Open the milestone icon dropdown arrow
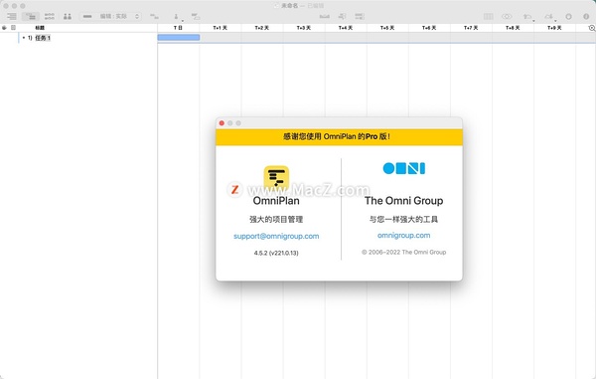 coord(183,21)
